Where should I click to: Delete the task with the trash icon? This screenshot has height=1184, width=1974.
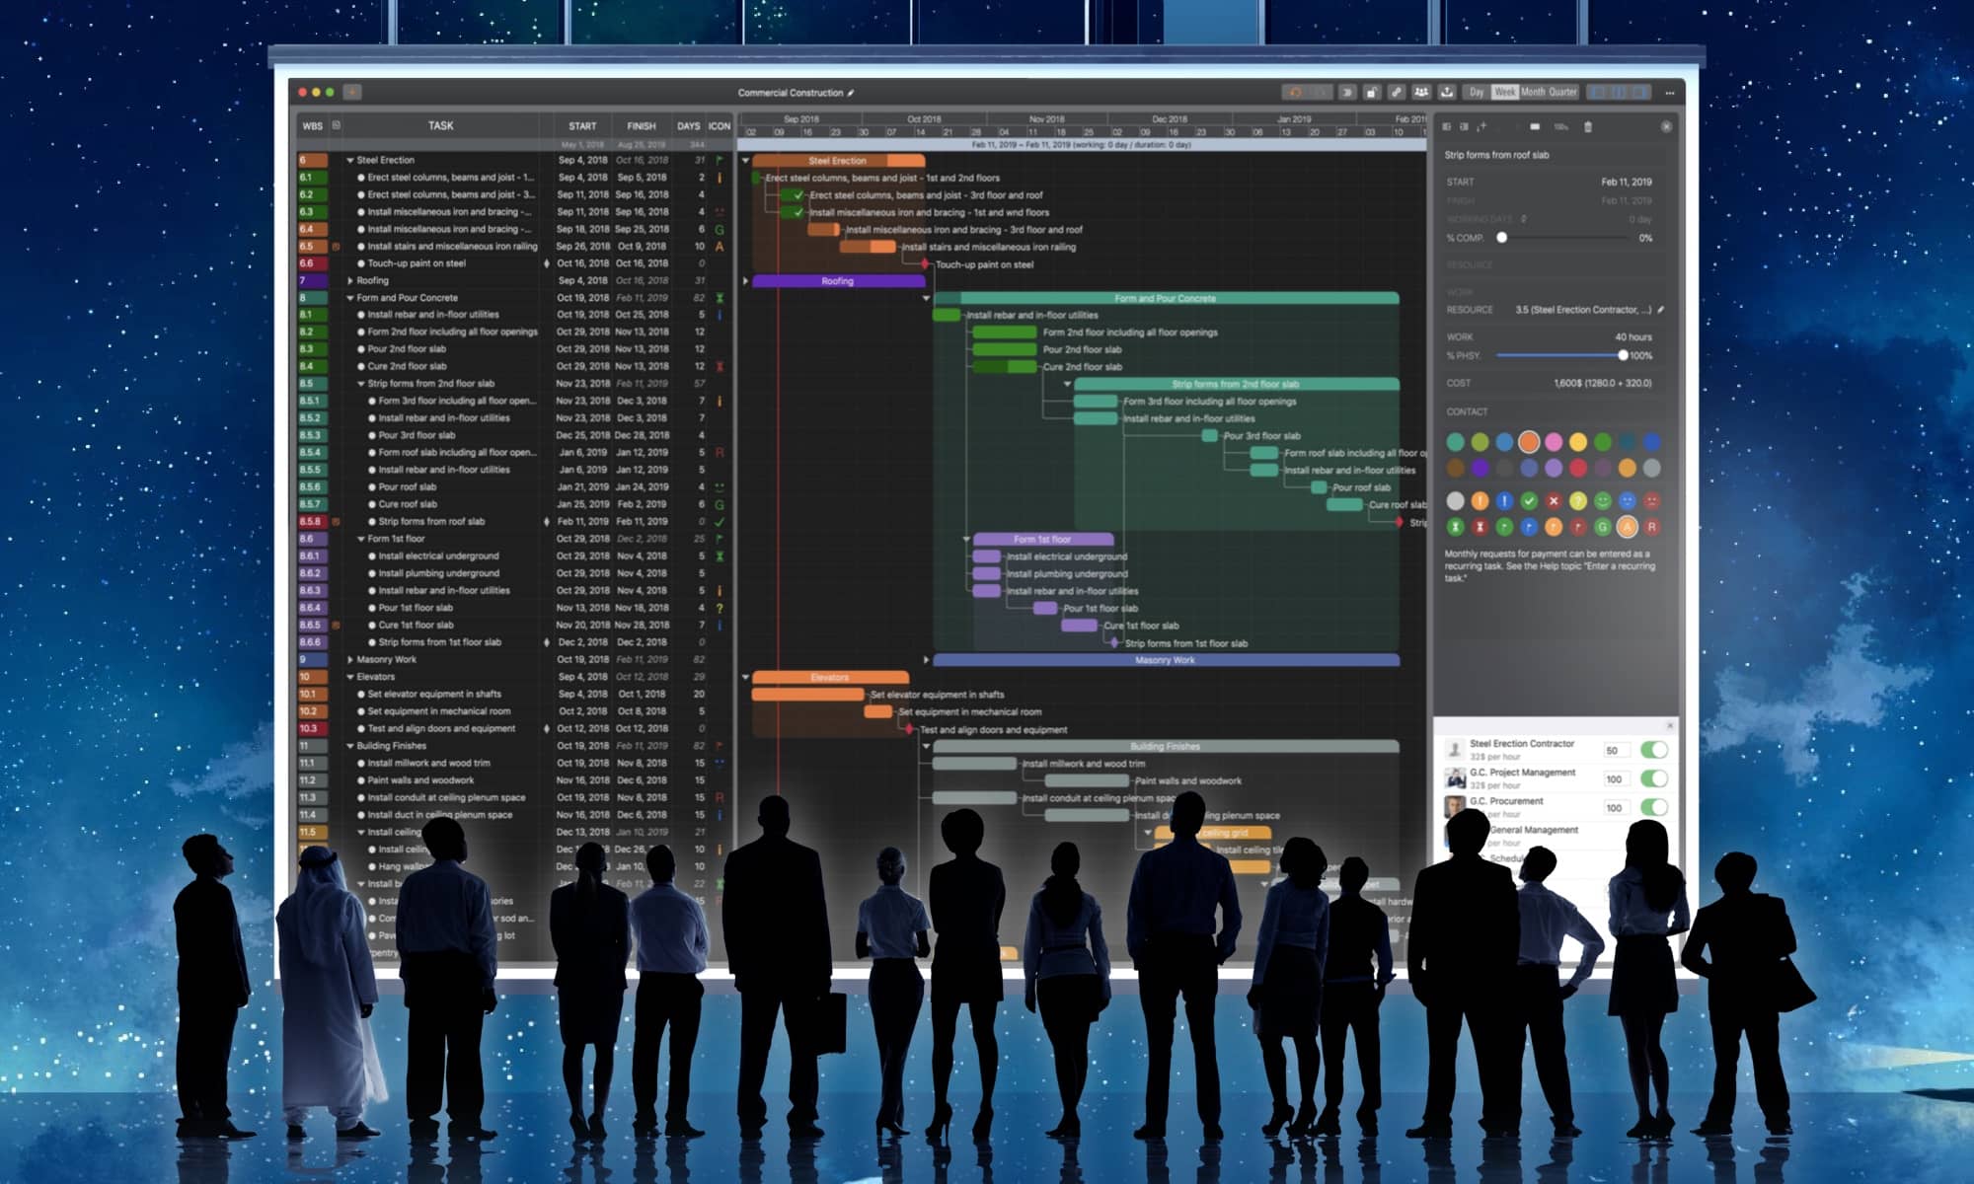pyautogui.click(x=1588, y=126)
